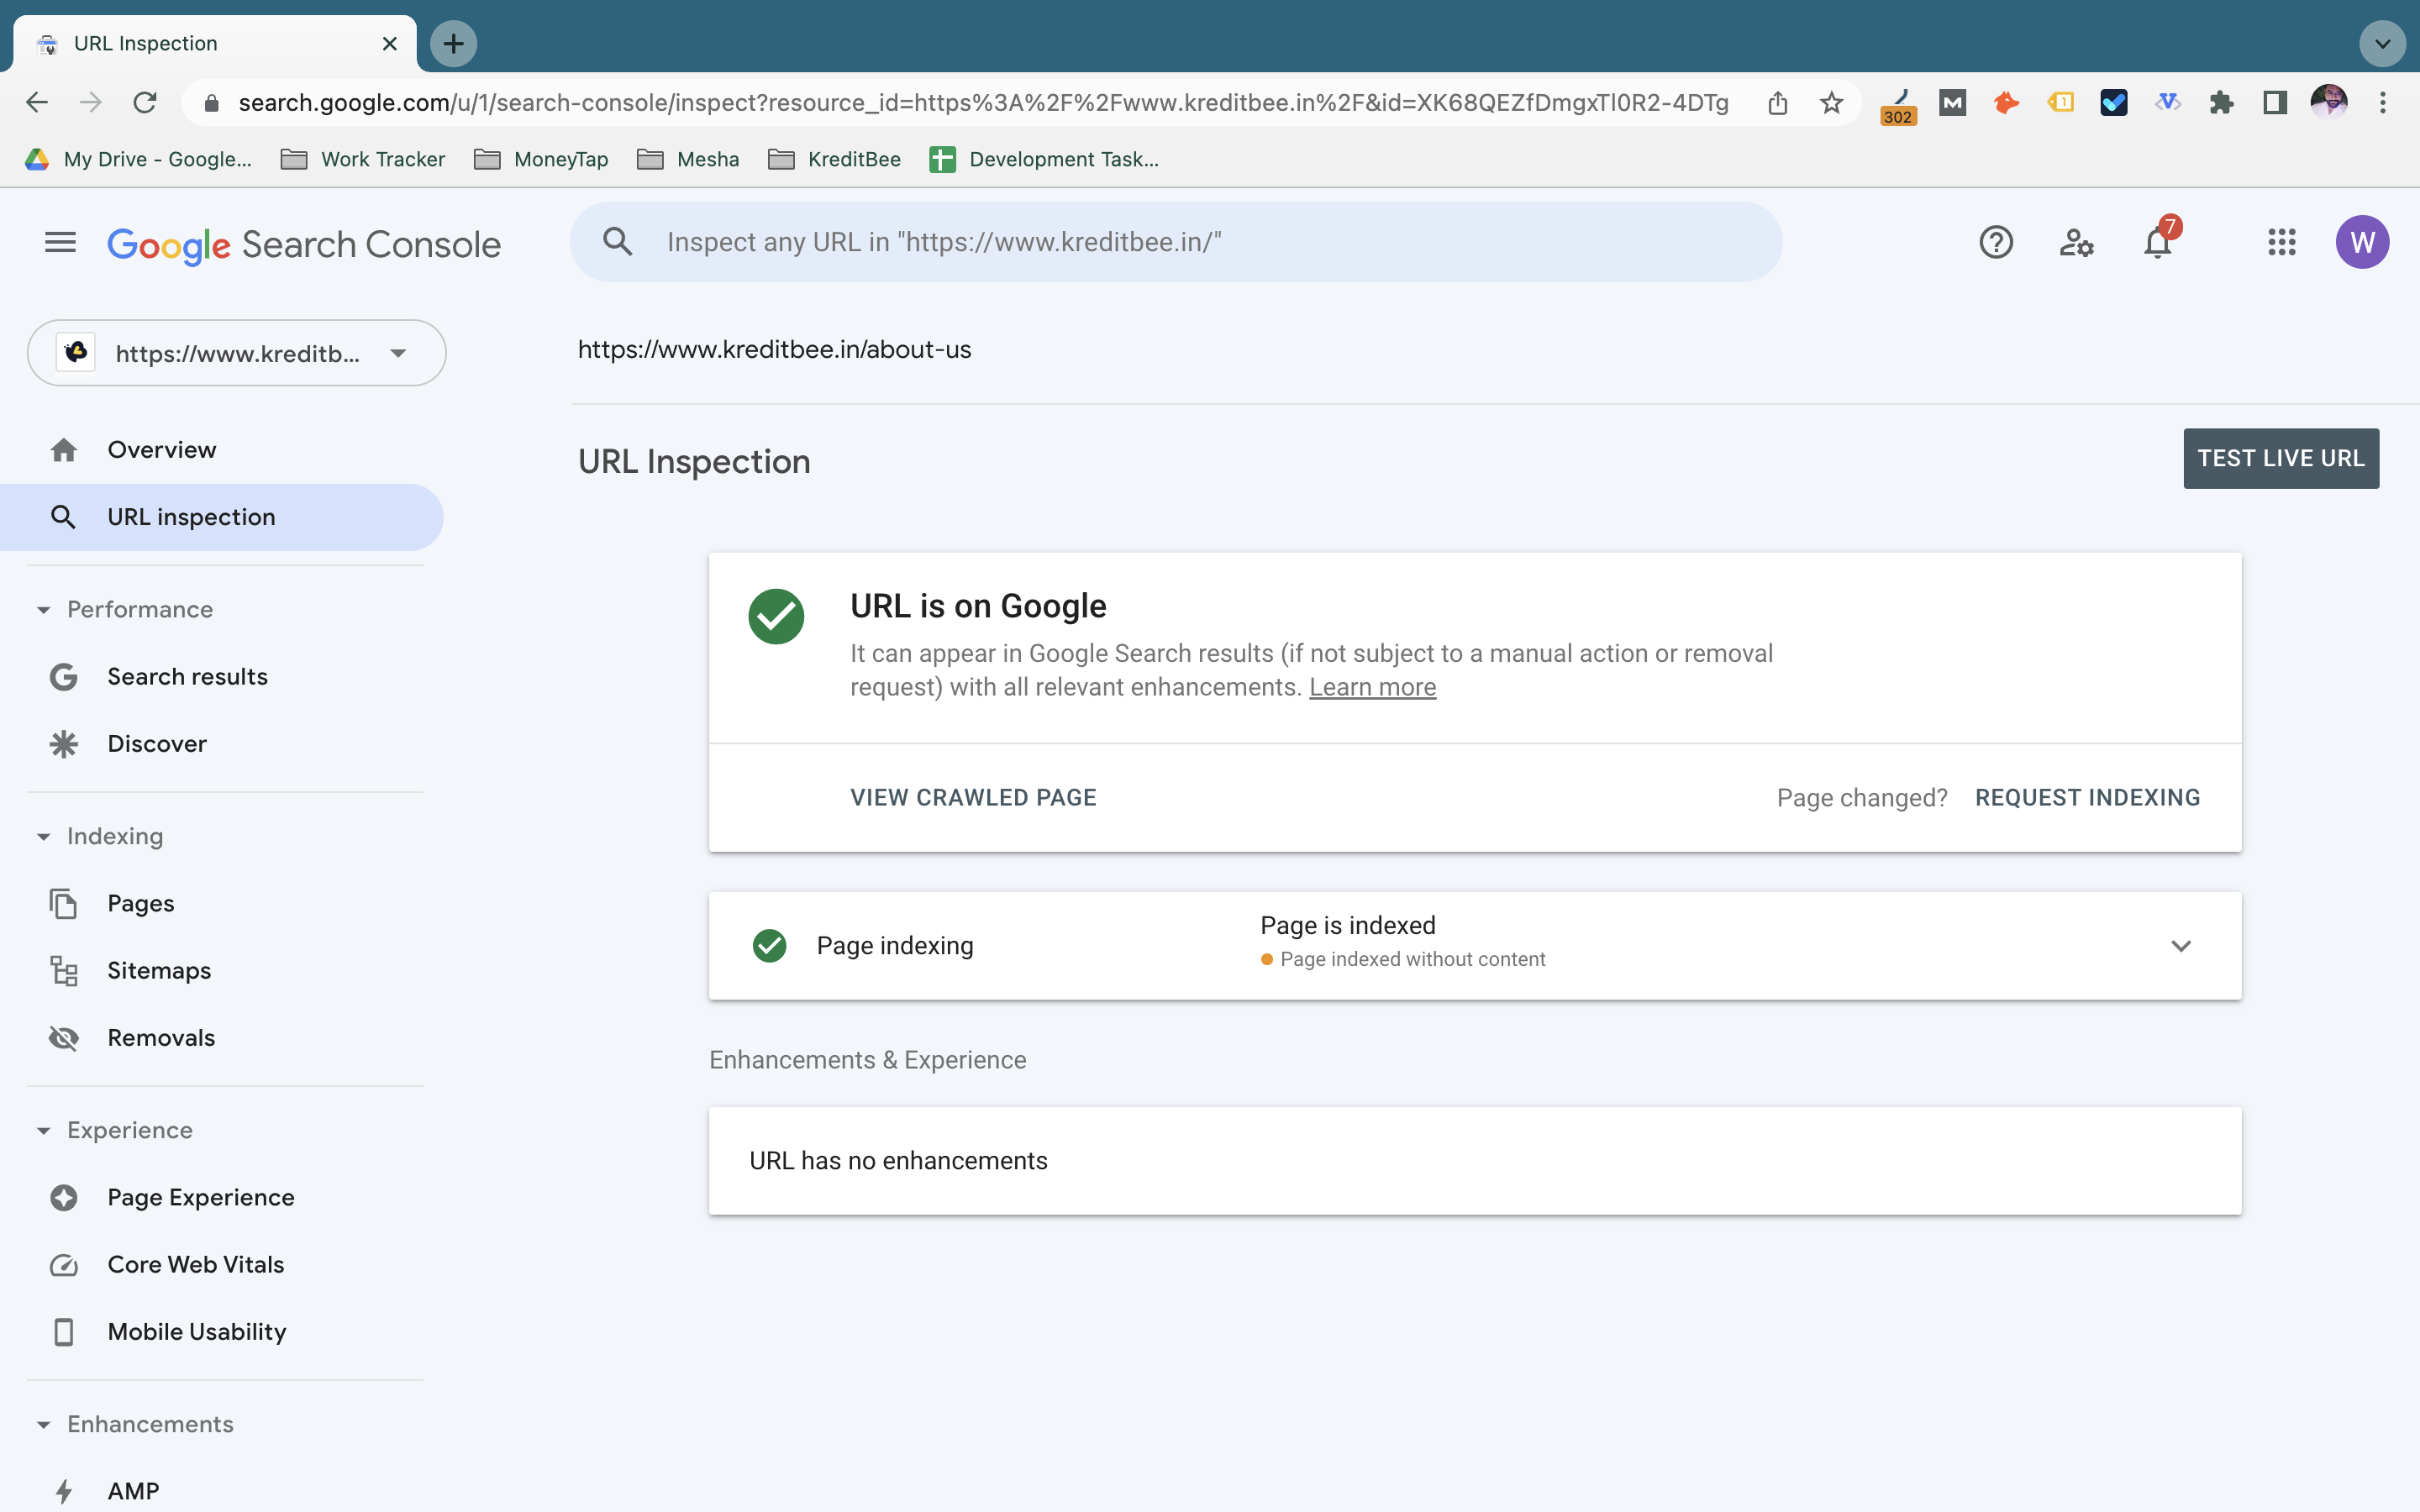Open the KreditBee bookmarks folder
This screenshot has width=2420, height=1512.
pyautogui.click(x=834, y=160)
